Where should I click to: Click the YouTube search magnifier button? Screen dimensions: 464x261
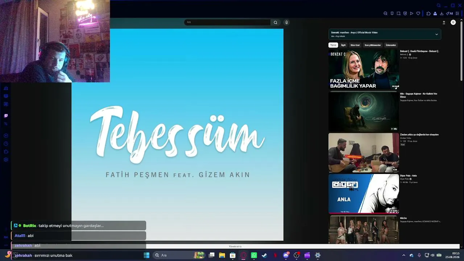(x=275, y=22)
